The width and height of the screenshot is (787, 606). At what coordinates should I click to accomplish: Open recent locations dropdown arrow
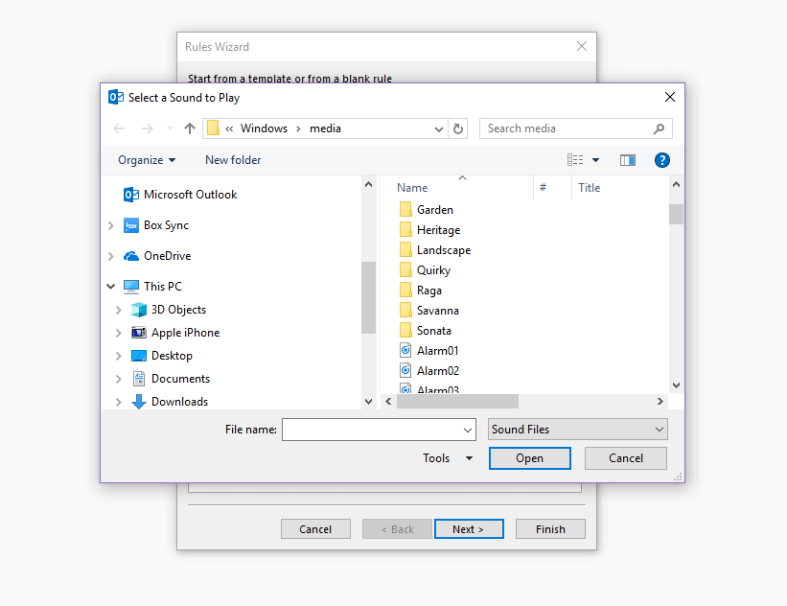[x=170, y=128]
